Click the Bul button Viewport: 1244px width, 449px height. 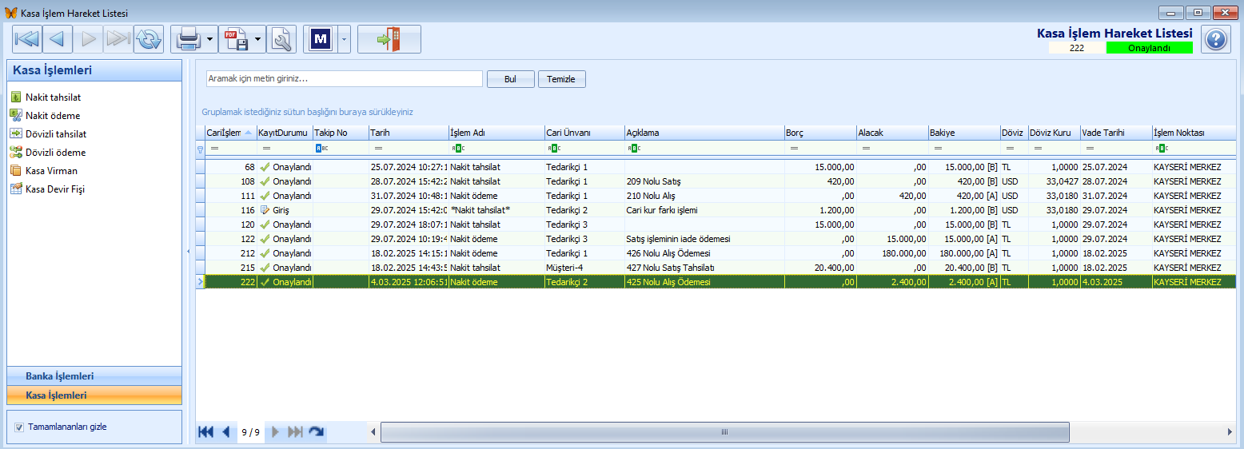510,79
